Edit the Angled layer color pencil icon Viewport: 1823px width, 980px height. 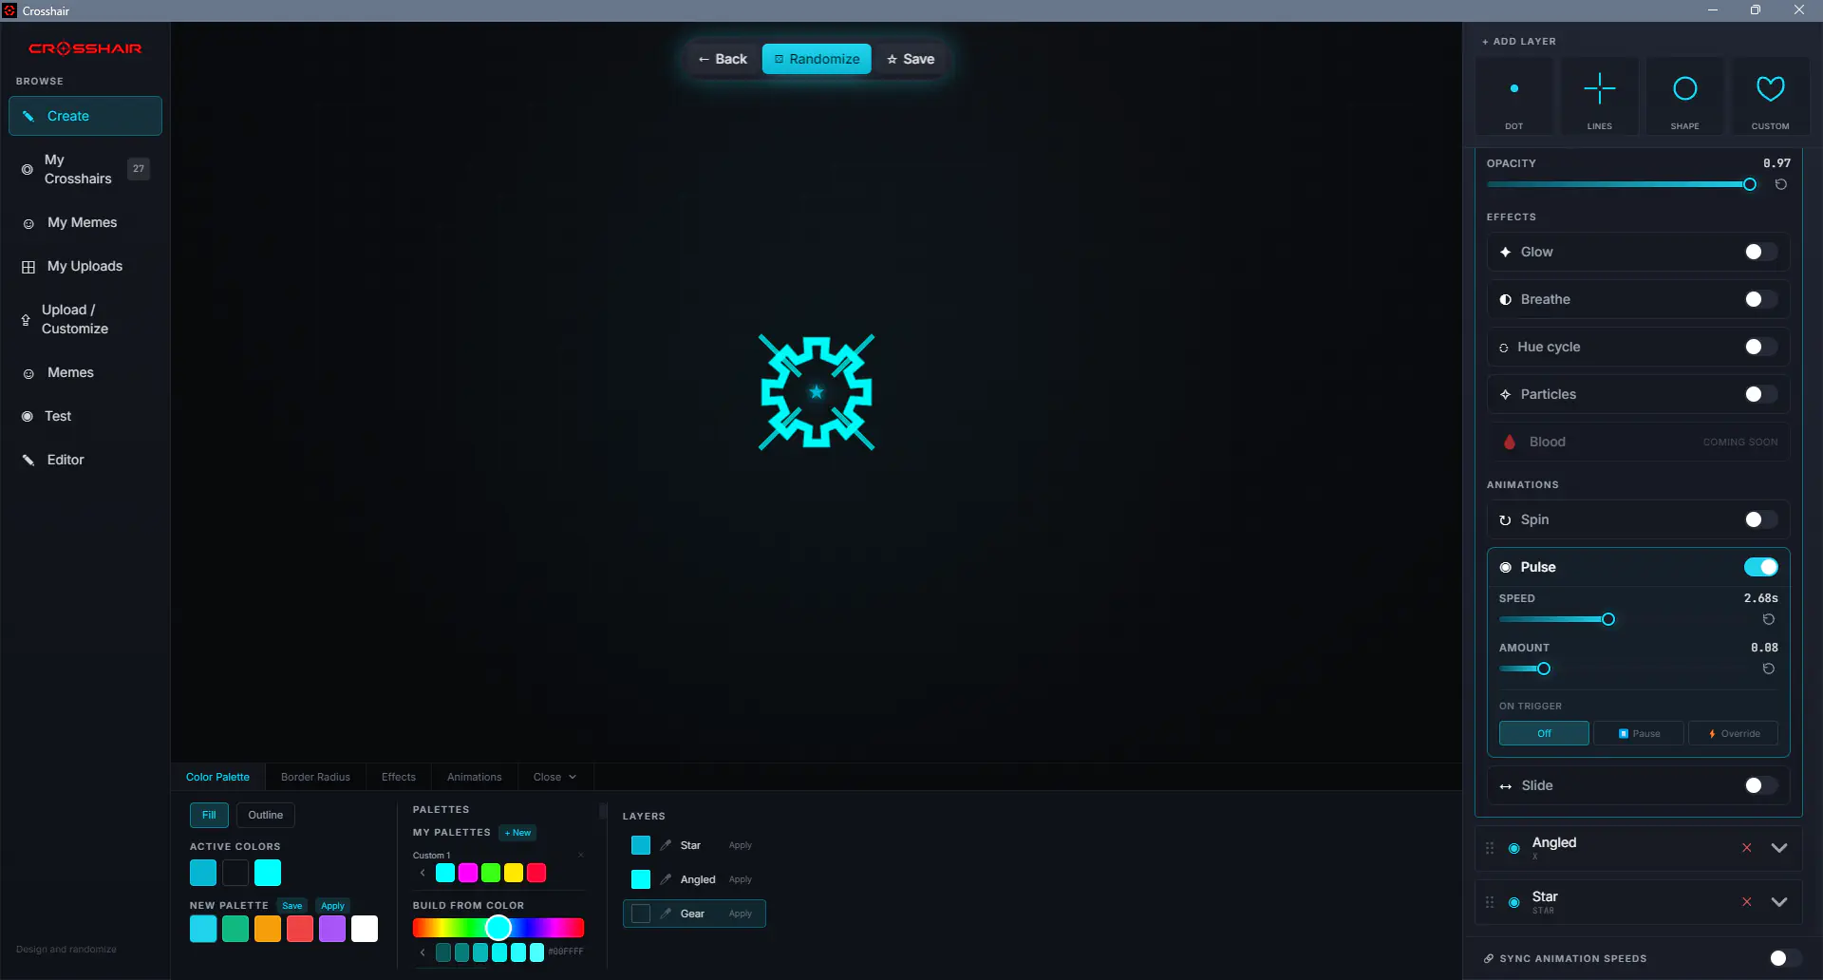click(666, 879)
